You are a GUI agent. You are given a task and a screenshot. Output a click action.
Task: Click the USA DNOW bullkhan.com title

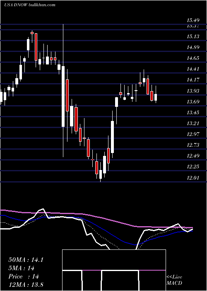pos(30,5)
